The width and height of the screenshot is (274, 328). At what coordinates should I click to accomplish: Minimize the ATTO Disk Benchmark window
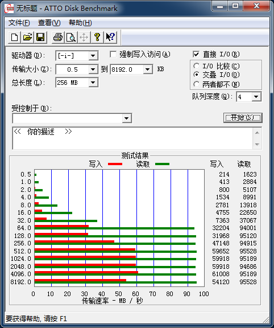(x=219, y=6)
